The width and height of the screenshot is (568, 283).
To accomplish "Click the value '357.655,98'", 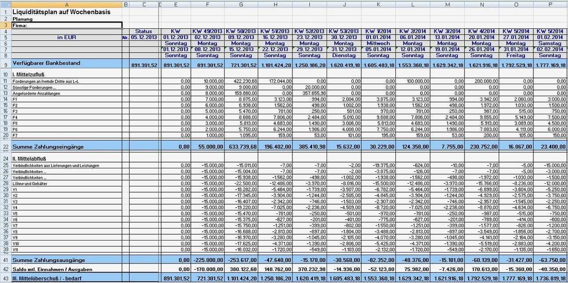I will coord(313,94).
